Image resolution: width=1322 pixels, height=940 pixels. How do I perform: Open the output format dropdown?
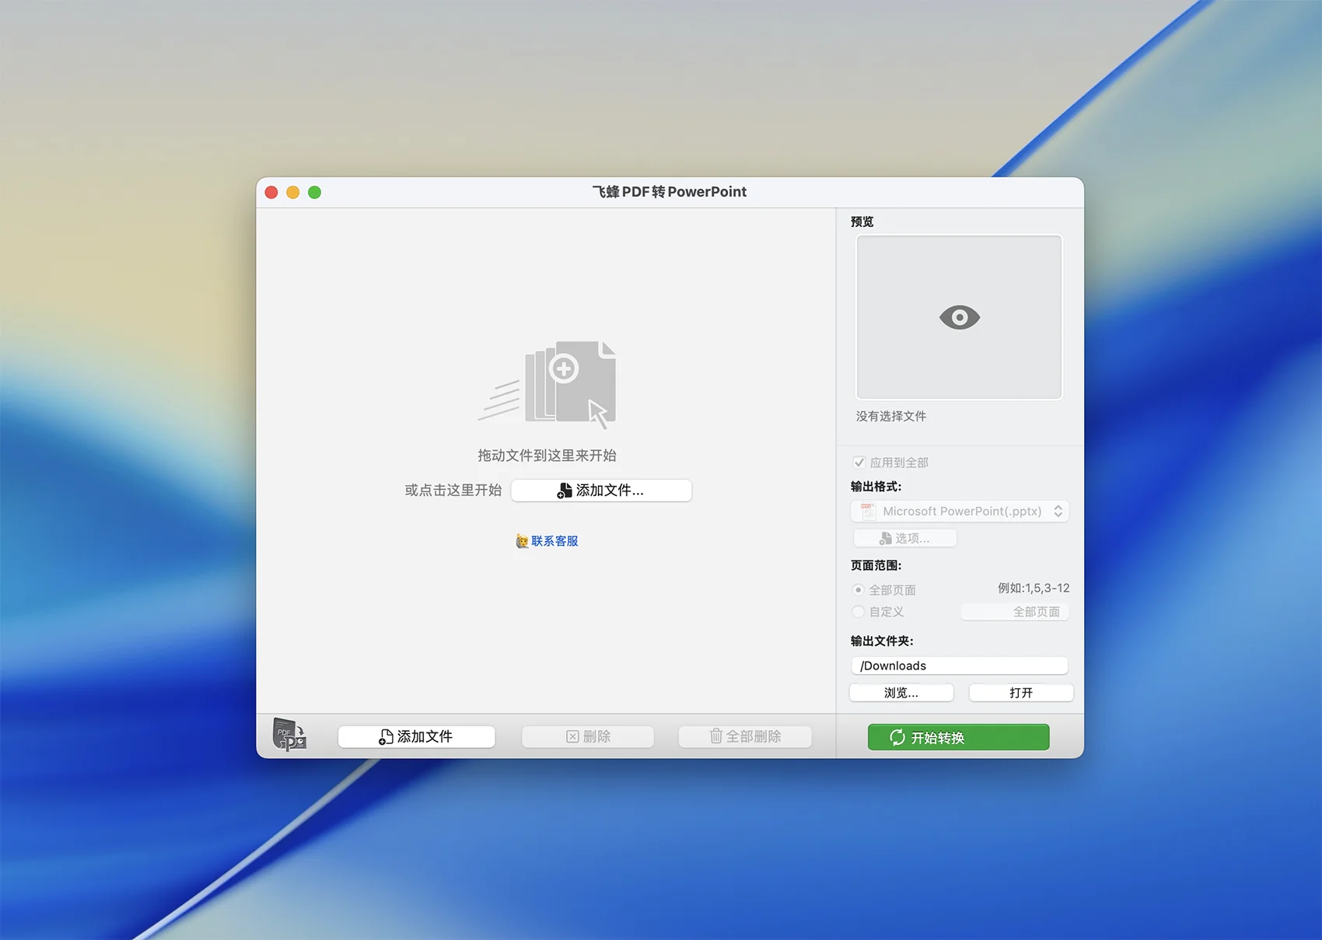[960, 511]
